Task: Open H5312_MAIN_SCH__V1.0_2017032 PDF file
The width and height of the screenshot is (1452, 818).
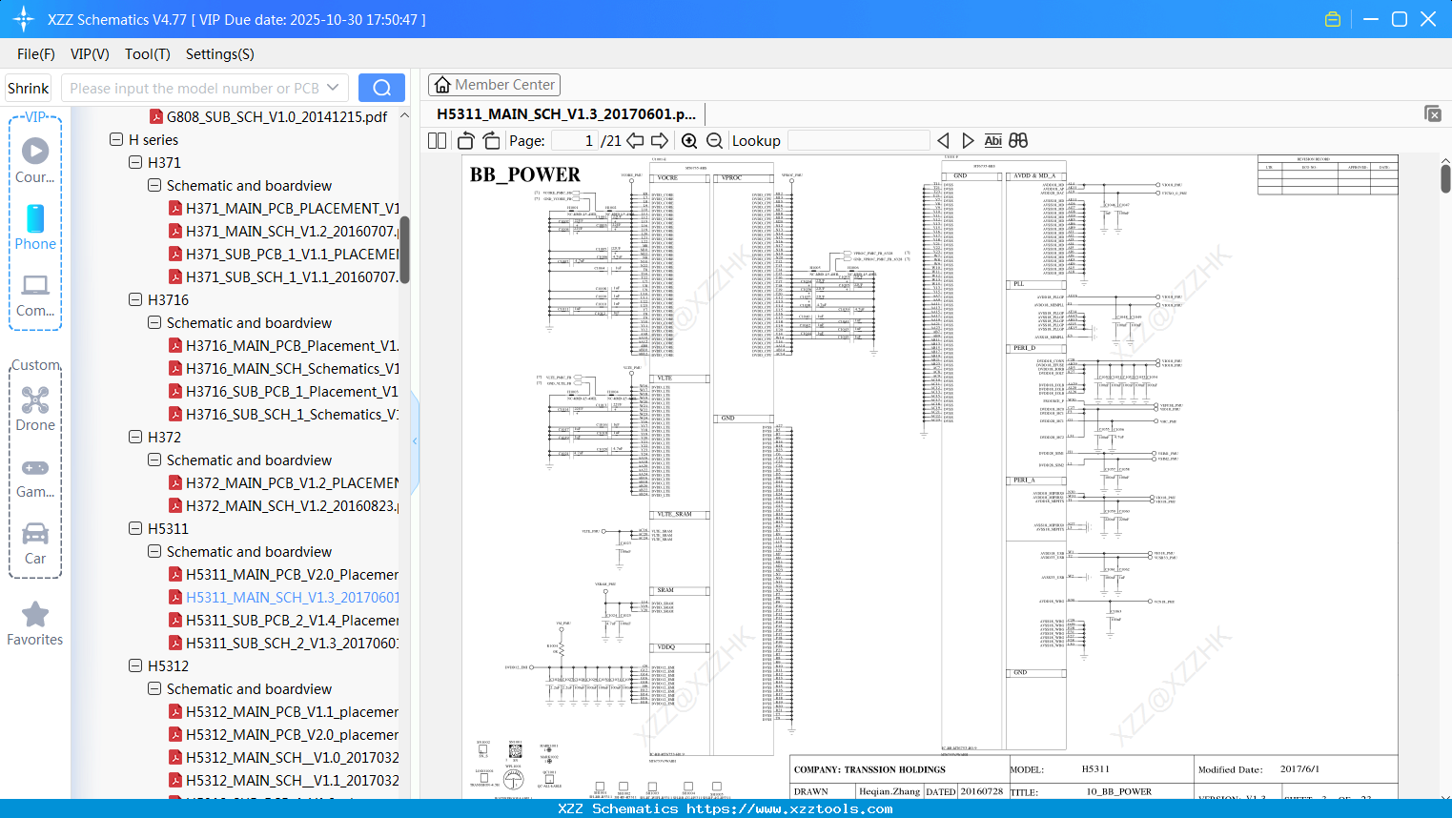Action: pyautogui.click(x=286, y=757)
